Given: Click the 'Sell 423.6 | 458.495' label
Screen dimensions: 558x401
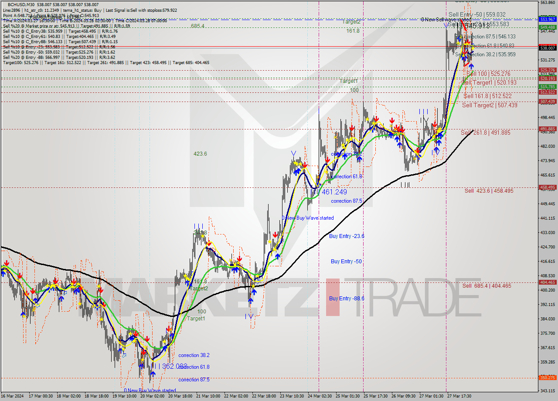Looking at the screenshot, I should pyautogui.click(x=489, y=190).
